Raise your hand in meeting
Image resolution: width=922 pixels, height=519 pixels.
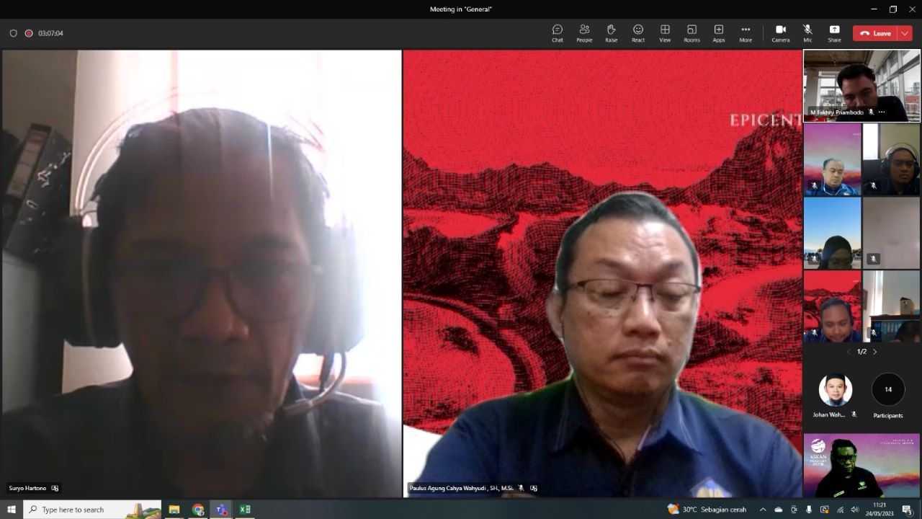[x=611, y=33]
